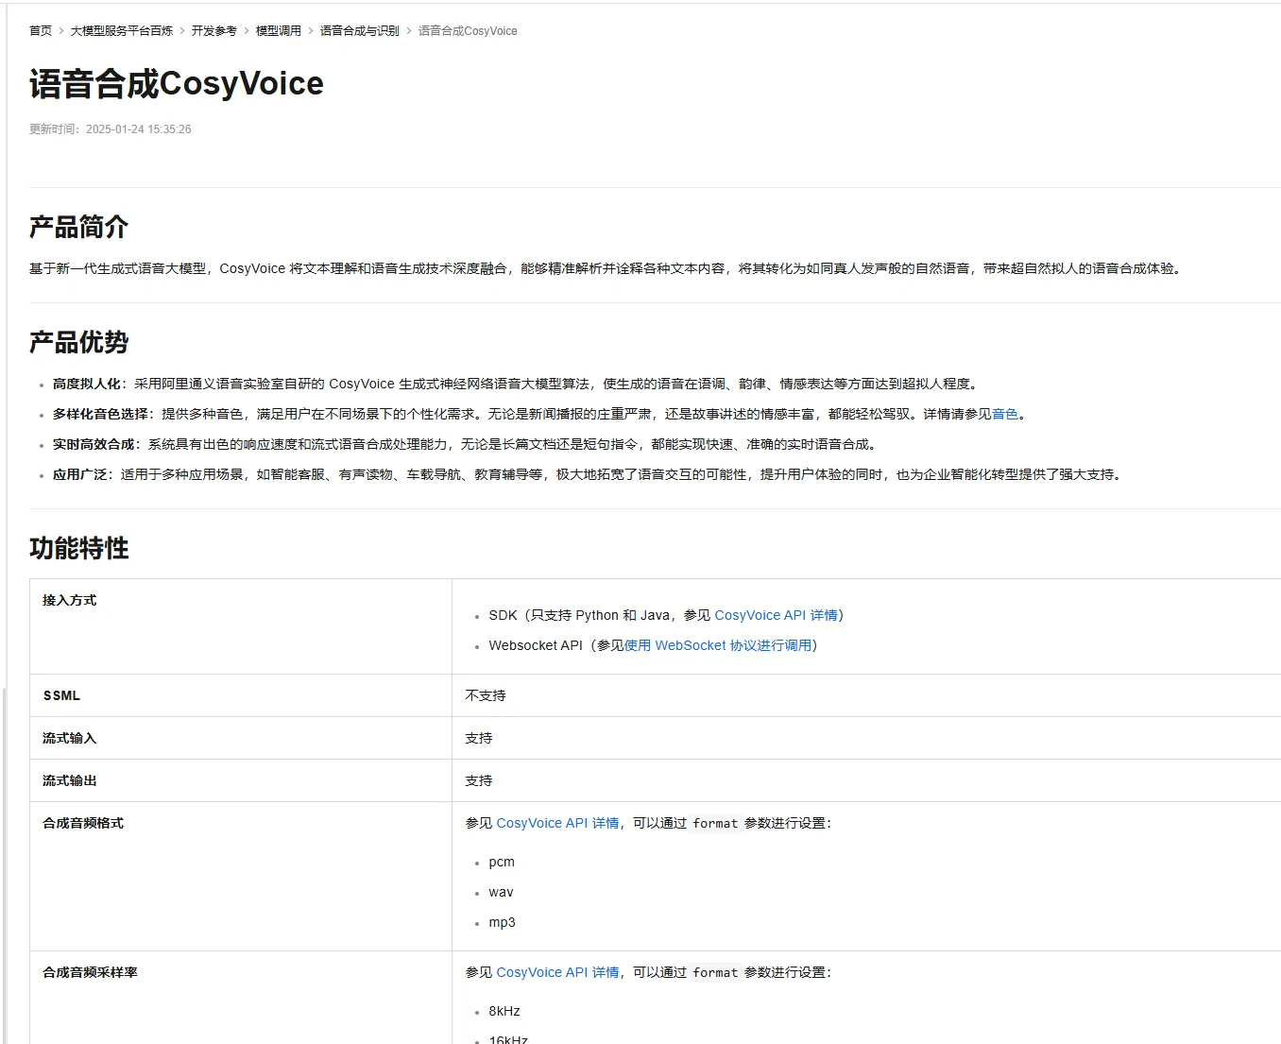Screen dimensions: 1281x1044
Task: Click the format code in the 合成音频格式 row
Action: [715, 823]
